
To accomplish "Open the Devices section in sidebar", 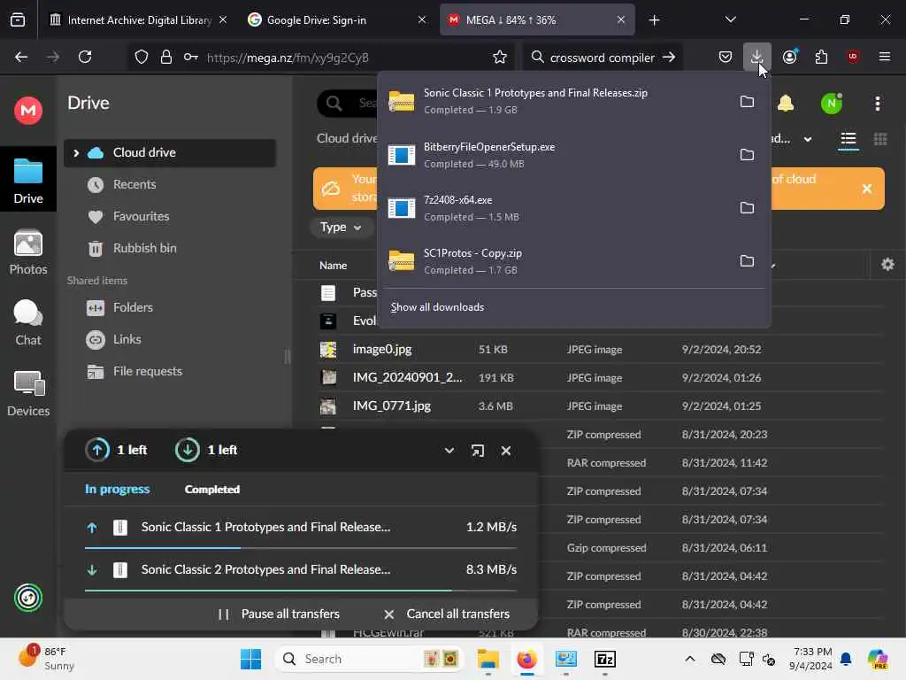I will click(28, 394).
